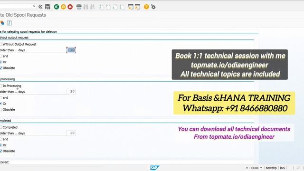
Task: Click the SAP logo in status bar
Action: (x=154, y=168)
